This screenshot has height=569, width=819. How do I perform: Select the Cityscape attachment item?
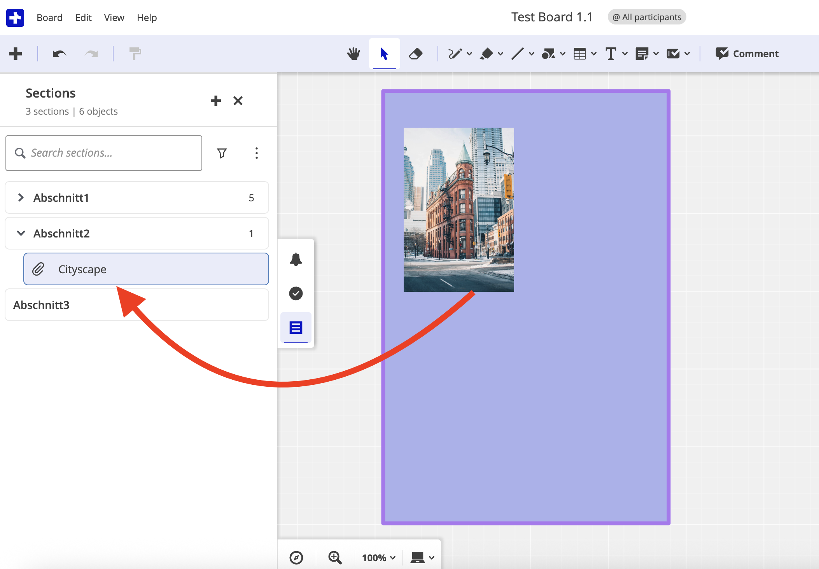146,269
